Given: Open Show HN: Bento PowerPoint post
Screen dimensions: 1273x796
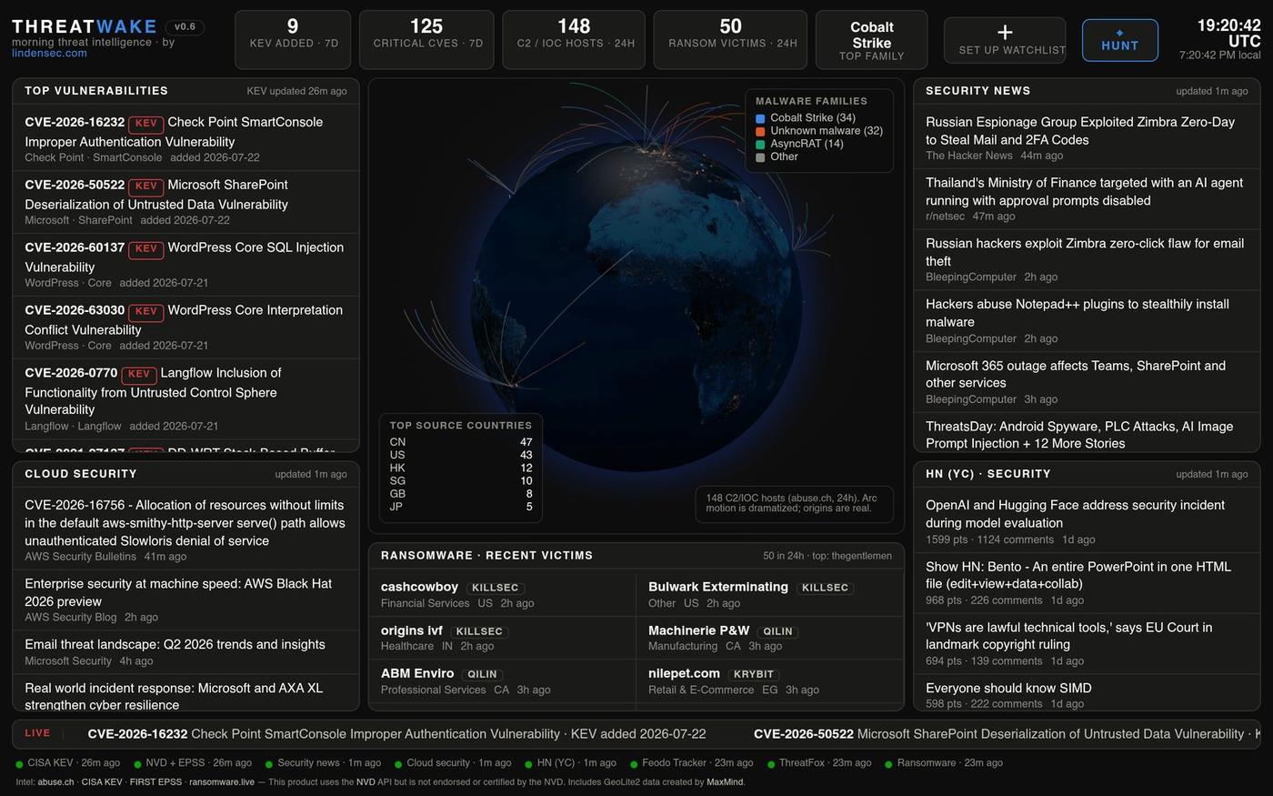Looking at the screenshot, I should pyautogui.click(x=1087, y=583).
